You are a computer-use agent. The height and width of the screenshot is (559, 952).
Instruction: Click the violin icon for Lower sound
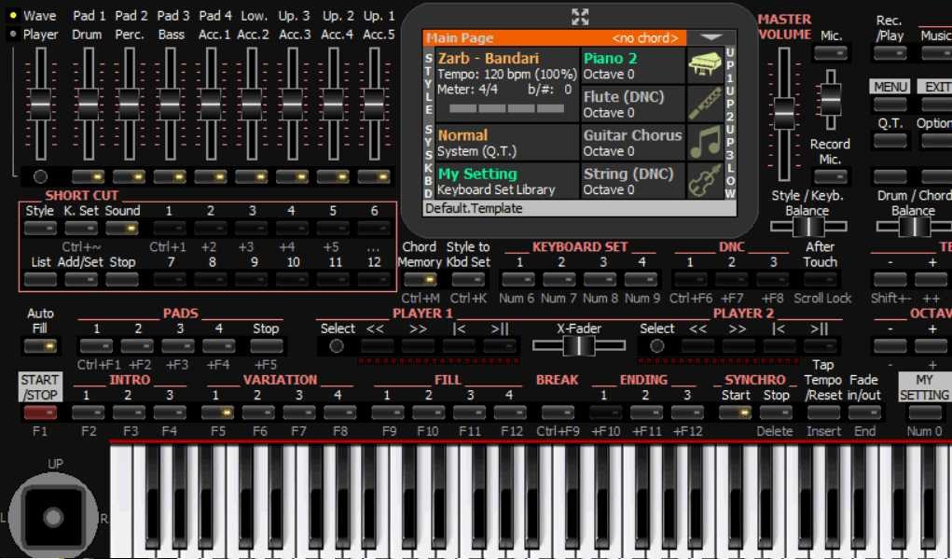pos(705,181)
